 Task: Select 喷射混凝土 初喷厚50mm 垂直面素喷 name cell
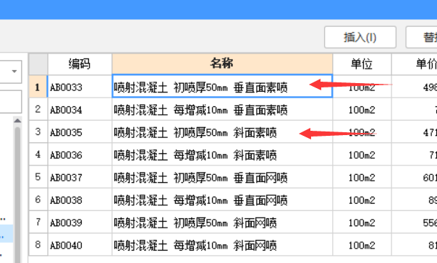[x=222, y=86]
